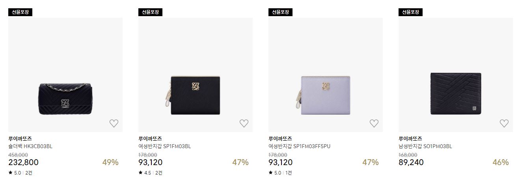The width and height of the screenshot is (518, 184).
Task: Open product title 남성반지갑 SO1PM03BL
Action: [x=425, y=146]
